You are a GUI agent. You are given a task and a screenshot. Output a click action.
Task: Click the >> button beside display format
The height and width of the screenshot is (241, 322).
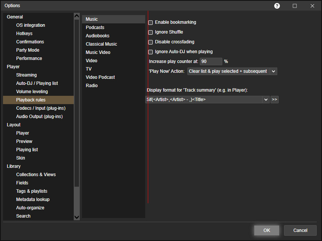[x=274, y=100]
